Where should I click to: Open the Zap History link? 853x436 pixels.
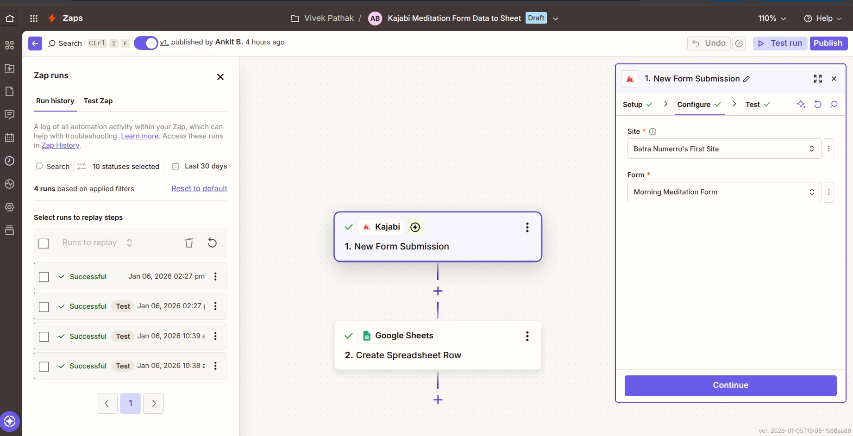[61, 145]
